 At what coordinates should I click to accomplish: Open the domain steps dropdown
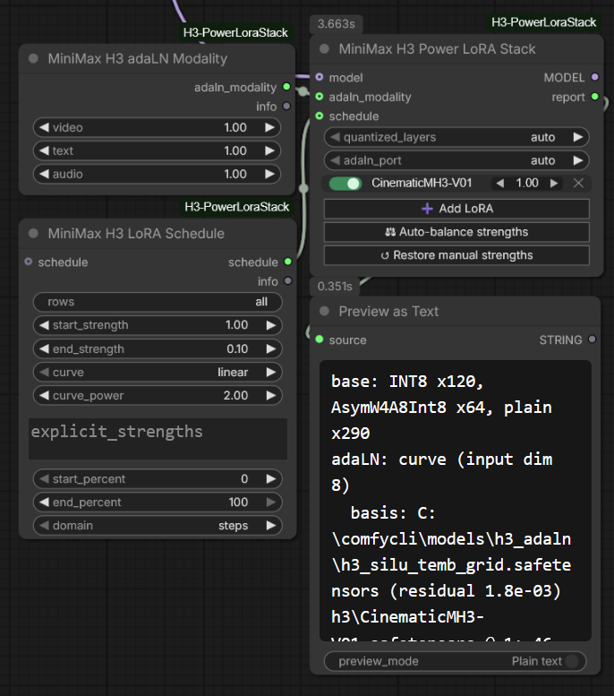coord(158,526)
